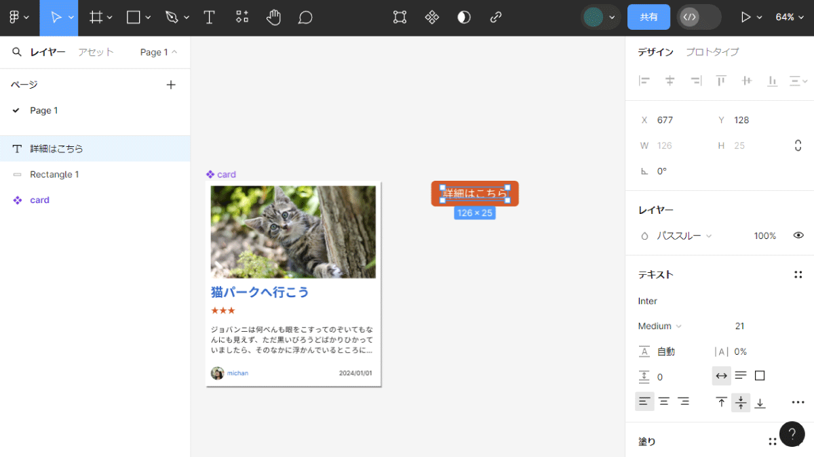Open text style options dots
This screenshot has height=457, width=814.
(x=798, y=274)
